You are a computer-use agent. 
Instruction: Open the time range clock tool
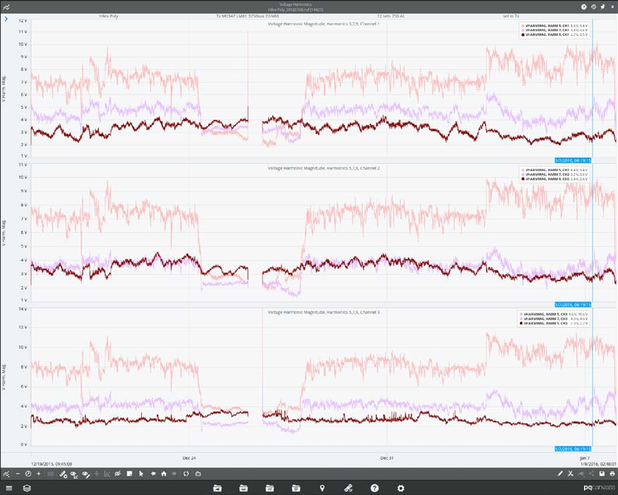(28, 474)
